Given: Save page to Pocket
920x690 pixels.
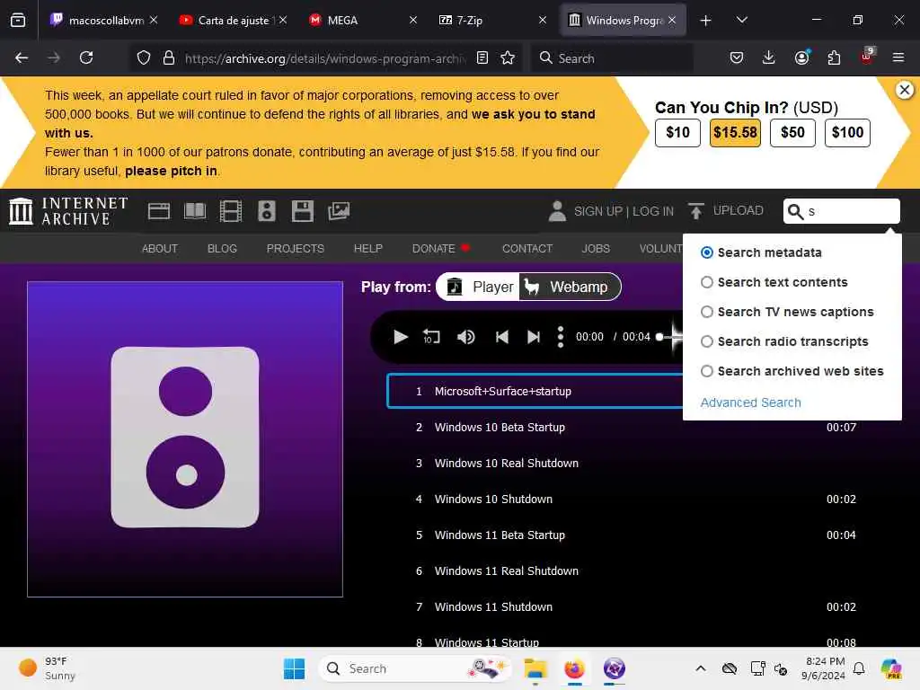Looking at the screenshot, I should 737,57.
